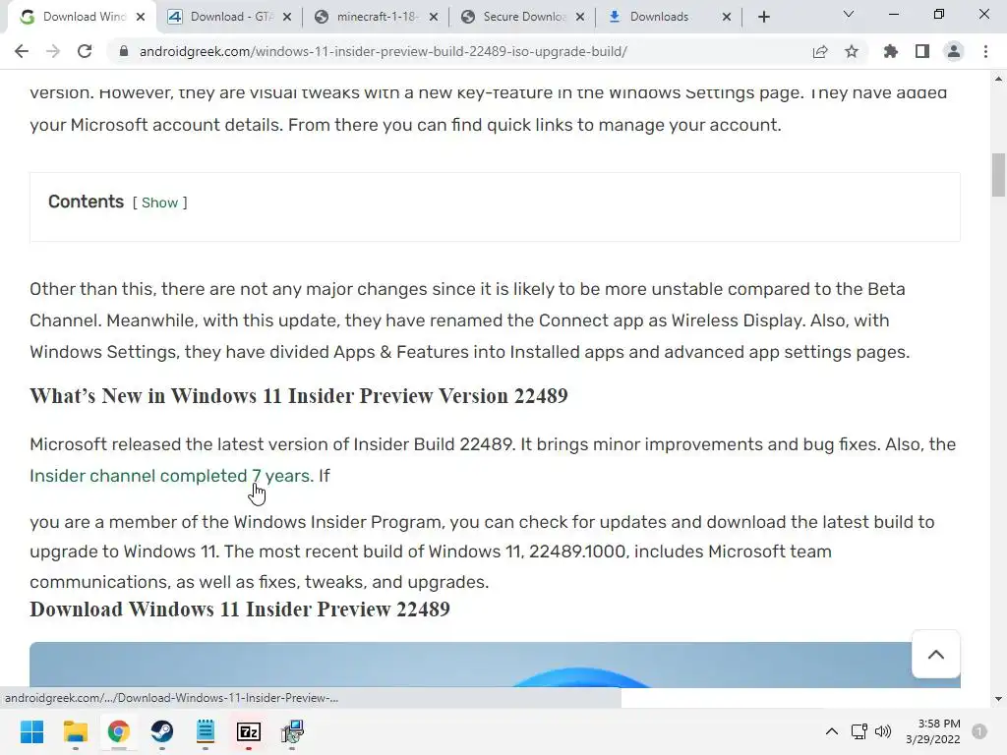The height and width of the screenshot is (755, 1007).
Task: Switch to the Download - GTA tab
Action: click(230, 17)
